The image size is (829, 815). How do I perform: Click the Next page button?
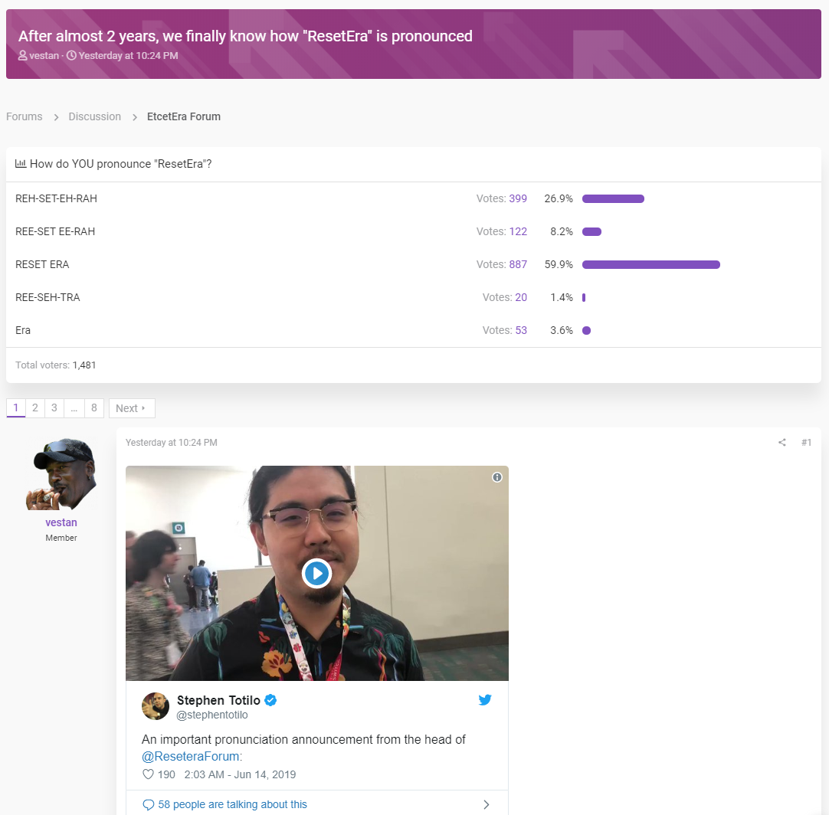point(132,408)
